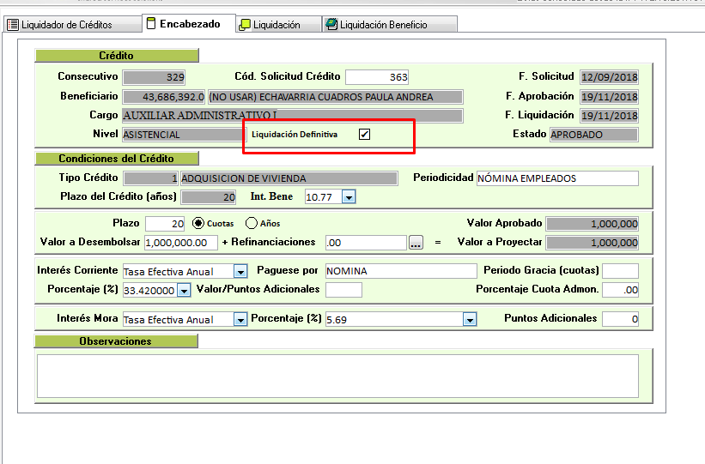Toggle the Liquidación Definitiva checkbox
The height and width of the screenshot is (464, 705).
[x=364, y=135]
